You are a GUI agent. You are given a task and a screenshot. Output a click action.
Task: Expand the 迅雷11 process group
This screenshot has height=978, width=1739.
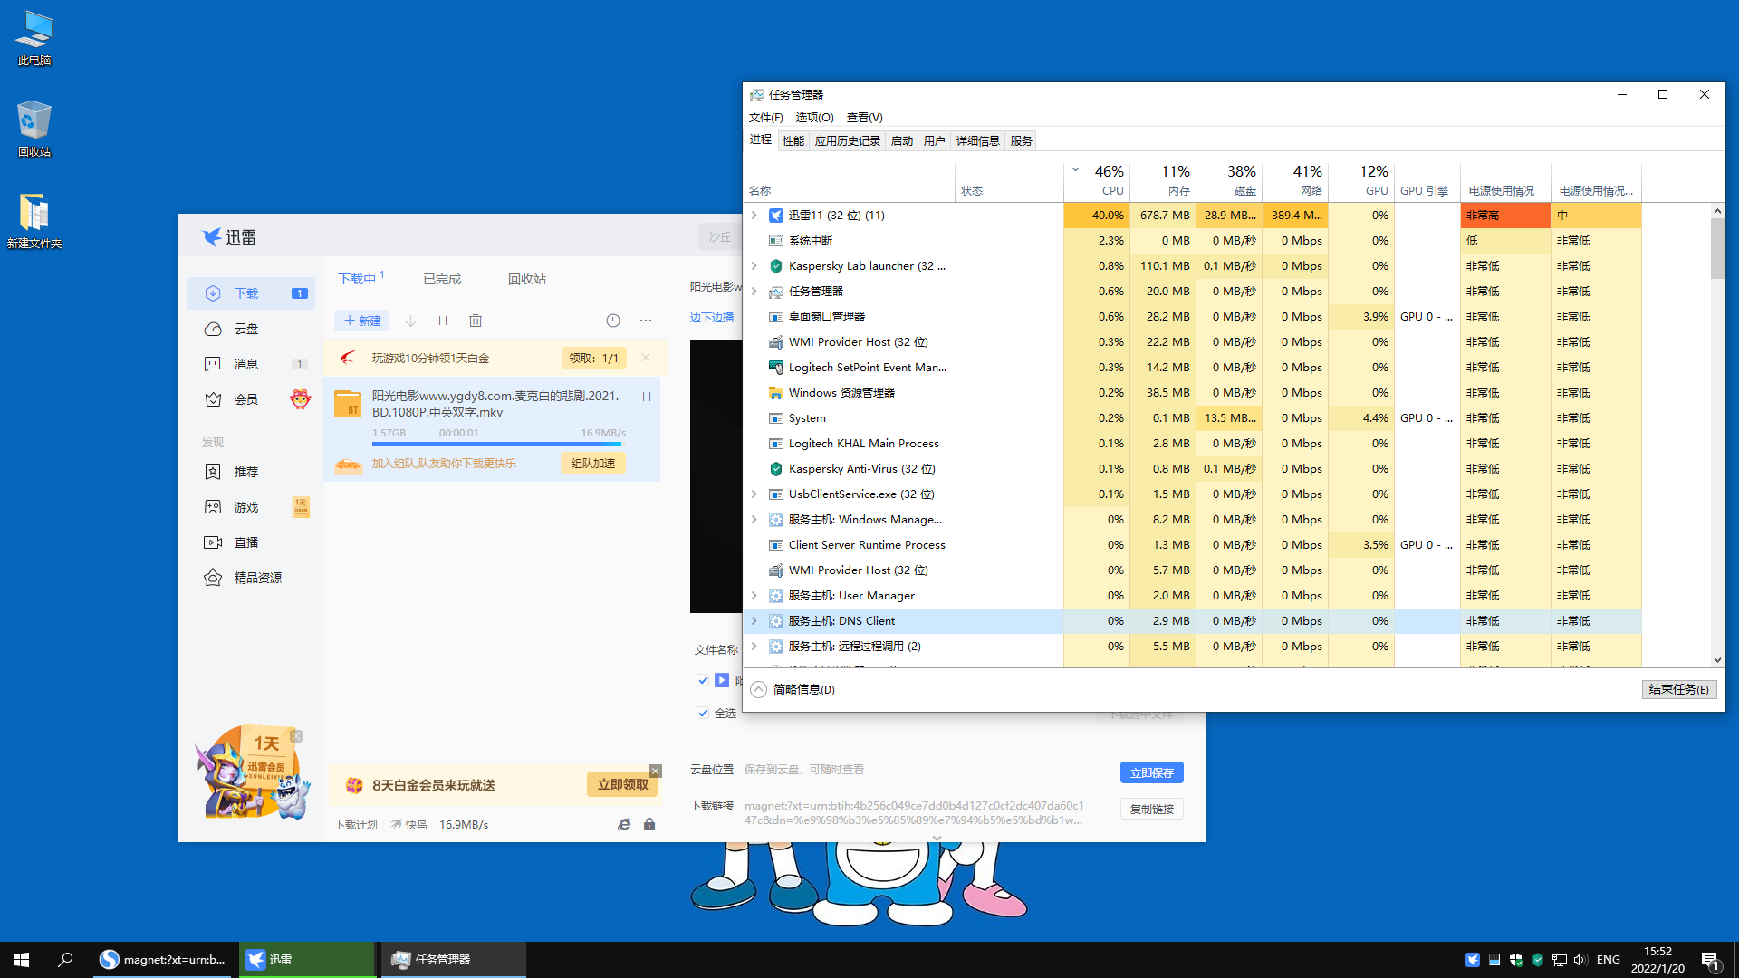tap(754, 216)
